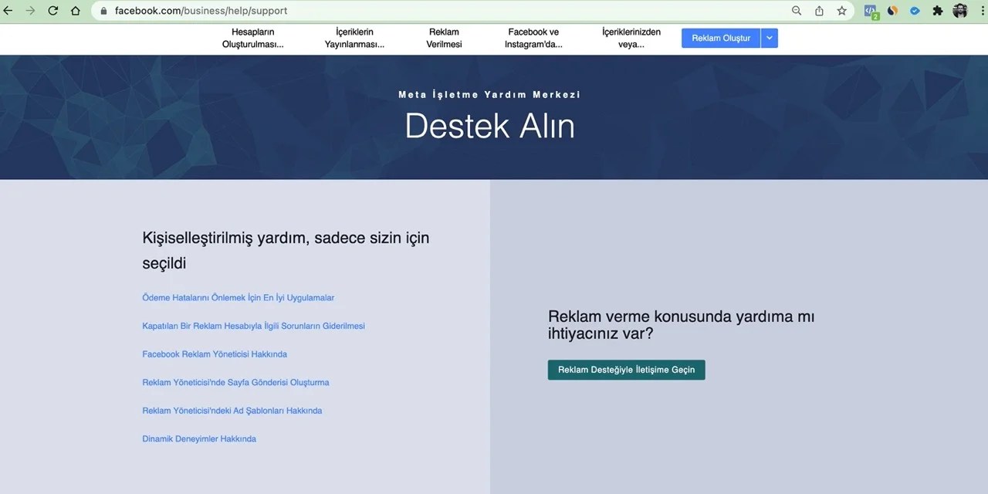988x494 pixels.
Task: Open Ad Şablonları Hakkında link
Action: [232, 411]
